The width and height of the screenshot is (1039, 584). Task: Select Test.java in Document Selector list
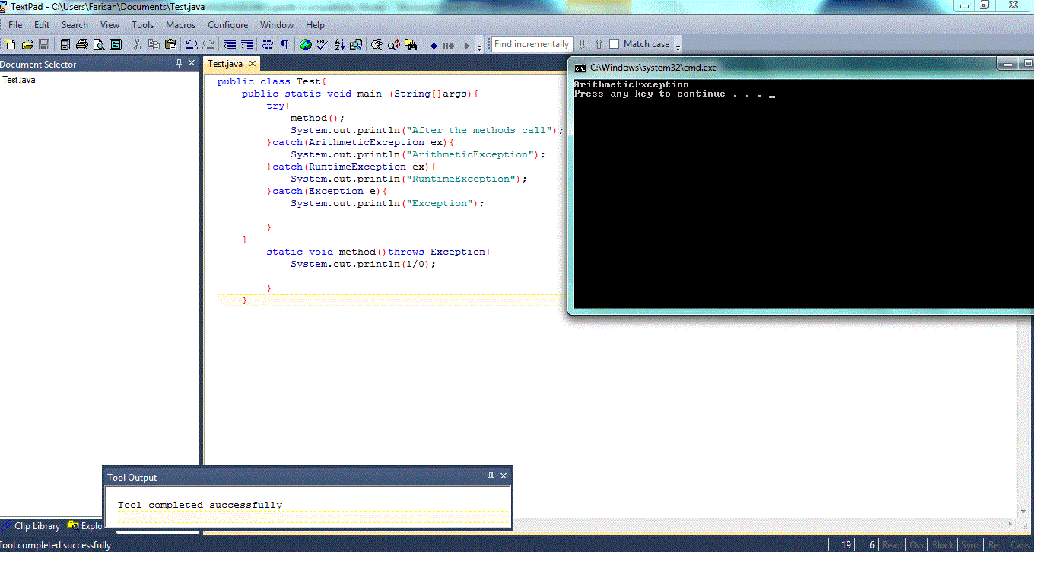click(x=19, y=80)
